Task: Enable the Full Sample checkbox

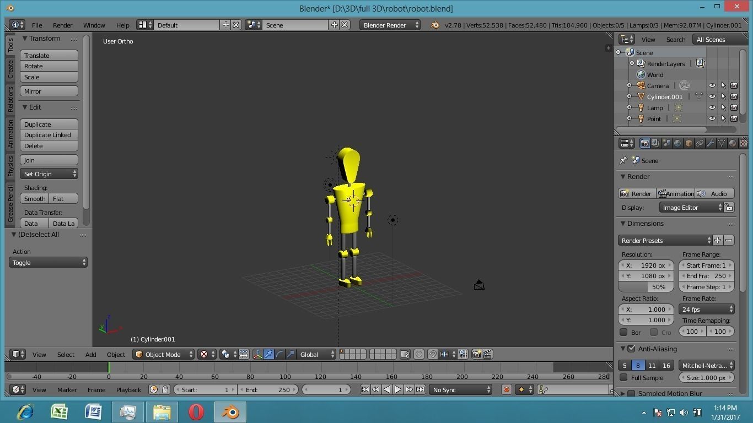Action: (x=623, y=378)
